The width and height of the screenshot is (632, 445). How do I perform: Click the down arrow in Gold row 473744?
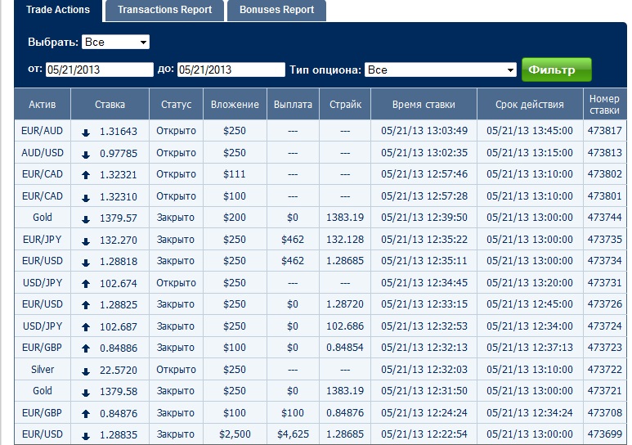86,219
